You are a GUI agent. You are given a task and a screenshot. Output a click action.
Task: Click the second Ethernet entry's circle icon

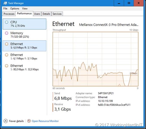point(7,55)
